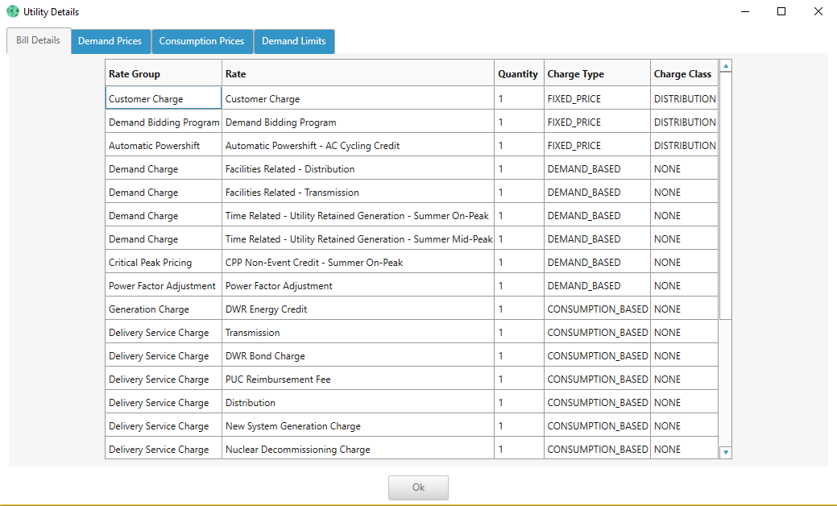Click the Ok button

(x=418, y=487)
